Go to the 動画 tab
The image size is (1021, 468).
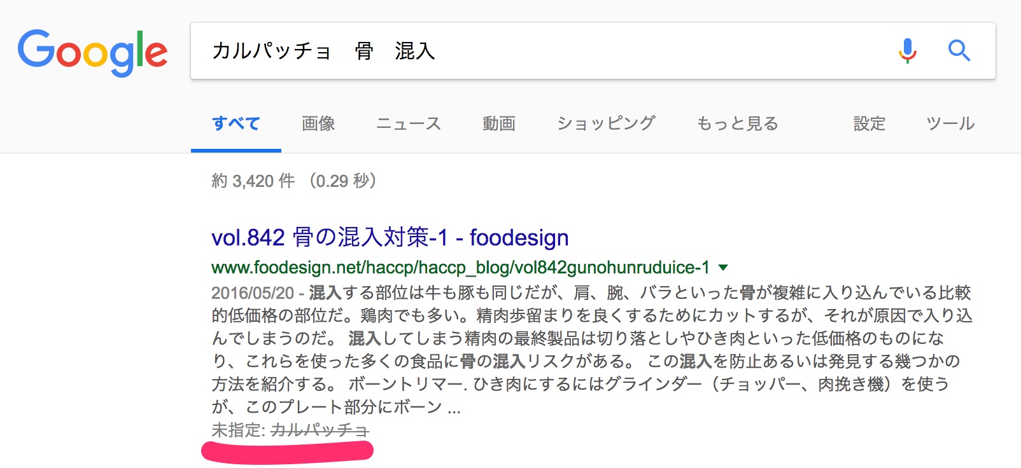tap(498, 123)
